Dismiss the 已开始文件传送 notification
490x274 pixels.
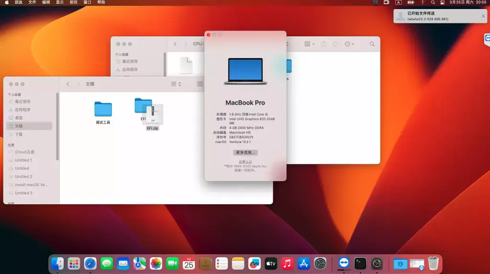click(483, 16)
